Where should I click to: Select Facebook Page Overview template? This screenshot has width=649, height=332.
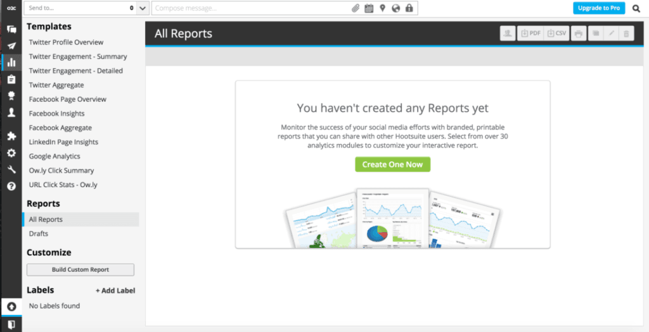tap(67, 99)
